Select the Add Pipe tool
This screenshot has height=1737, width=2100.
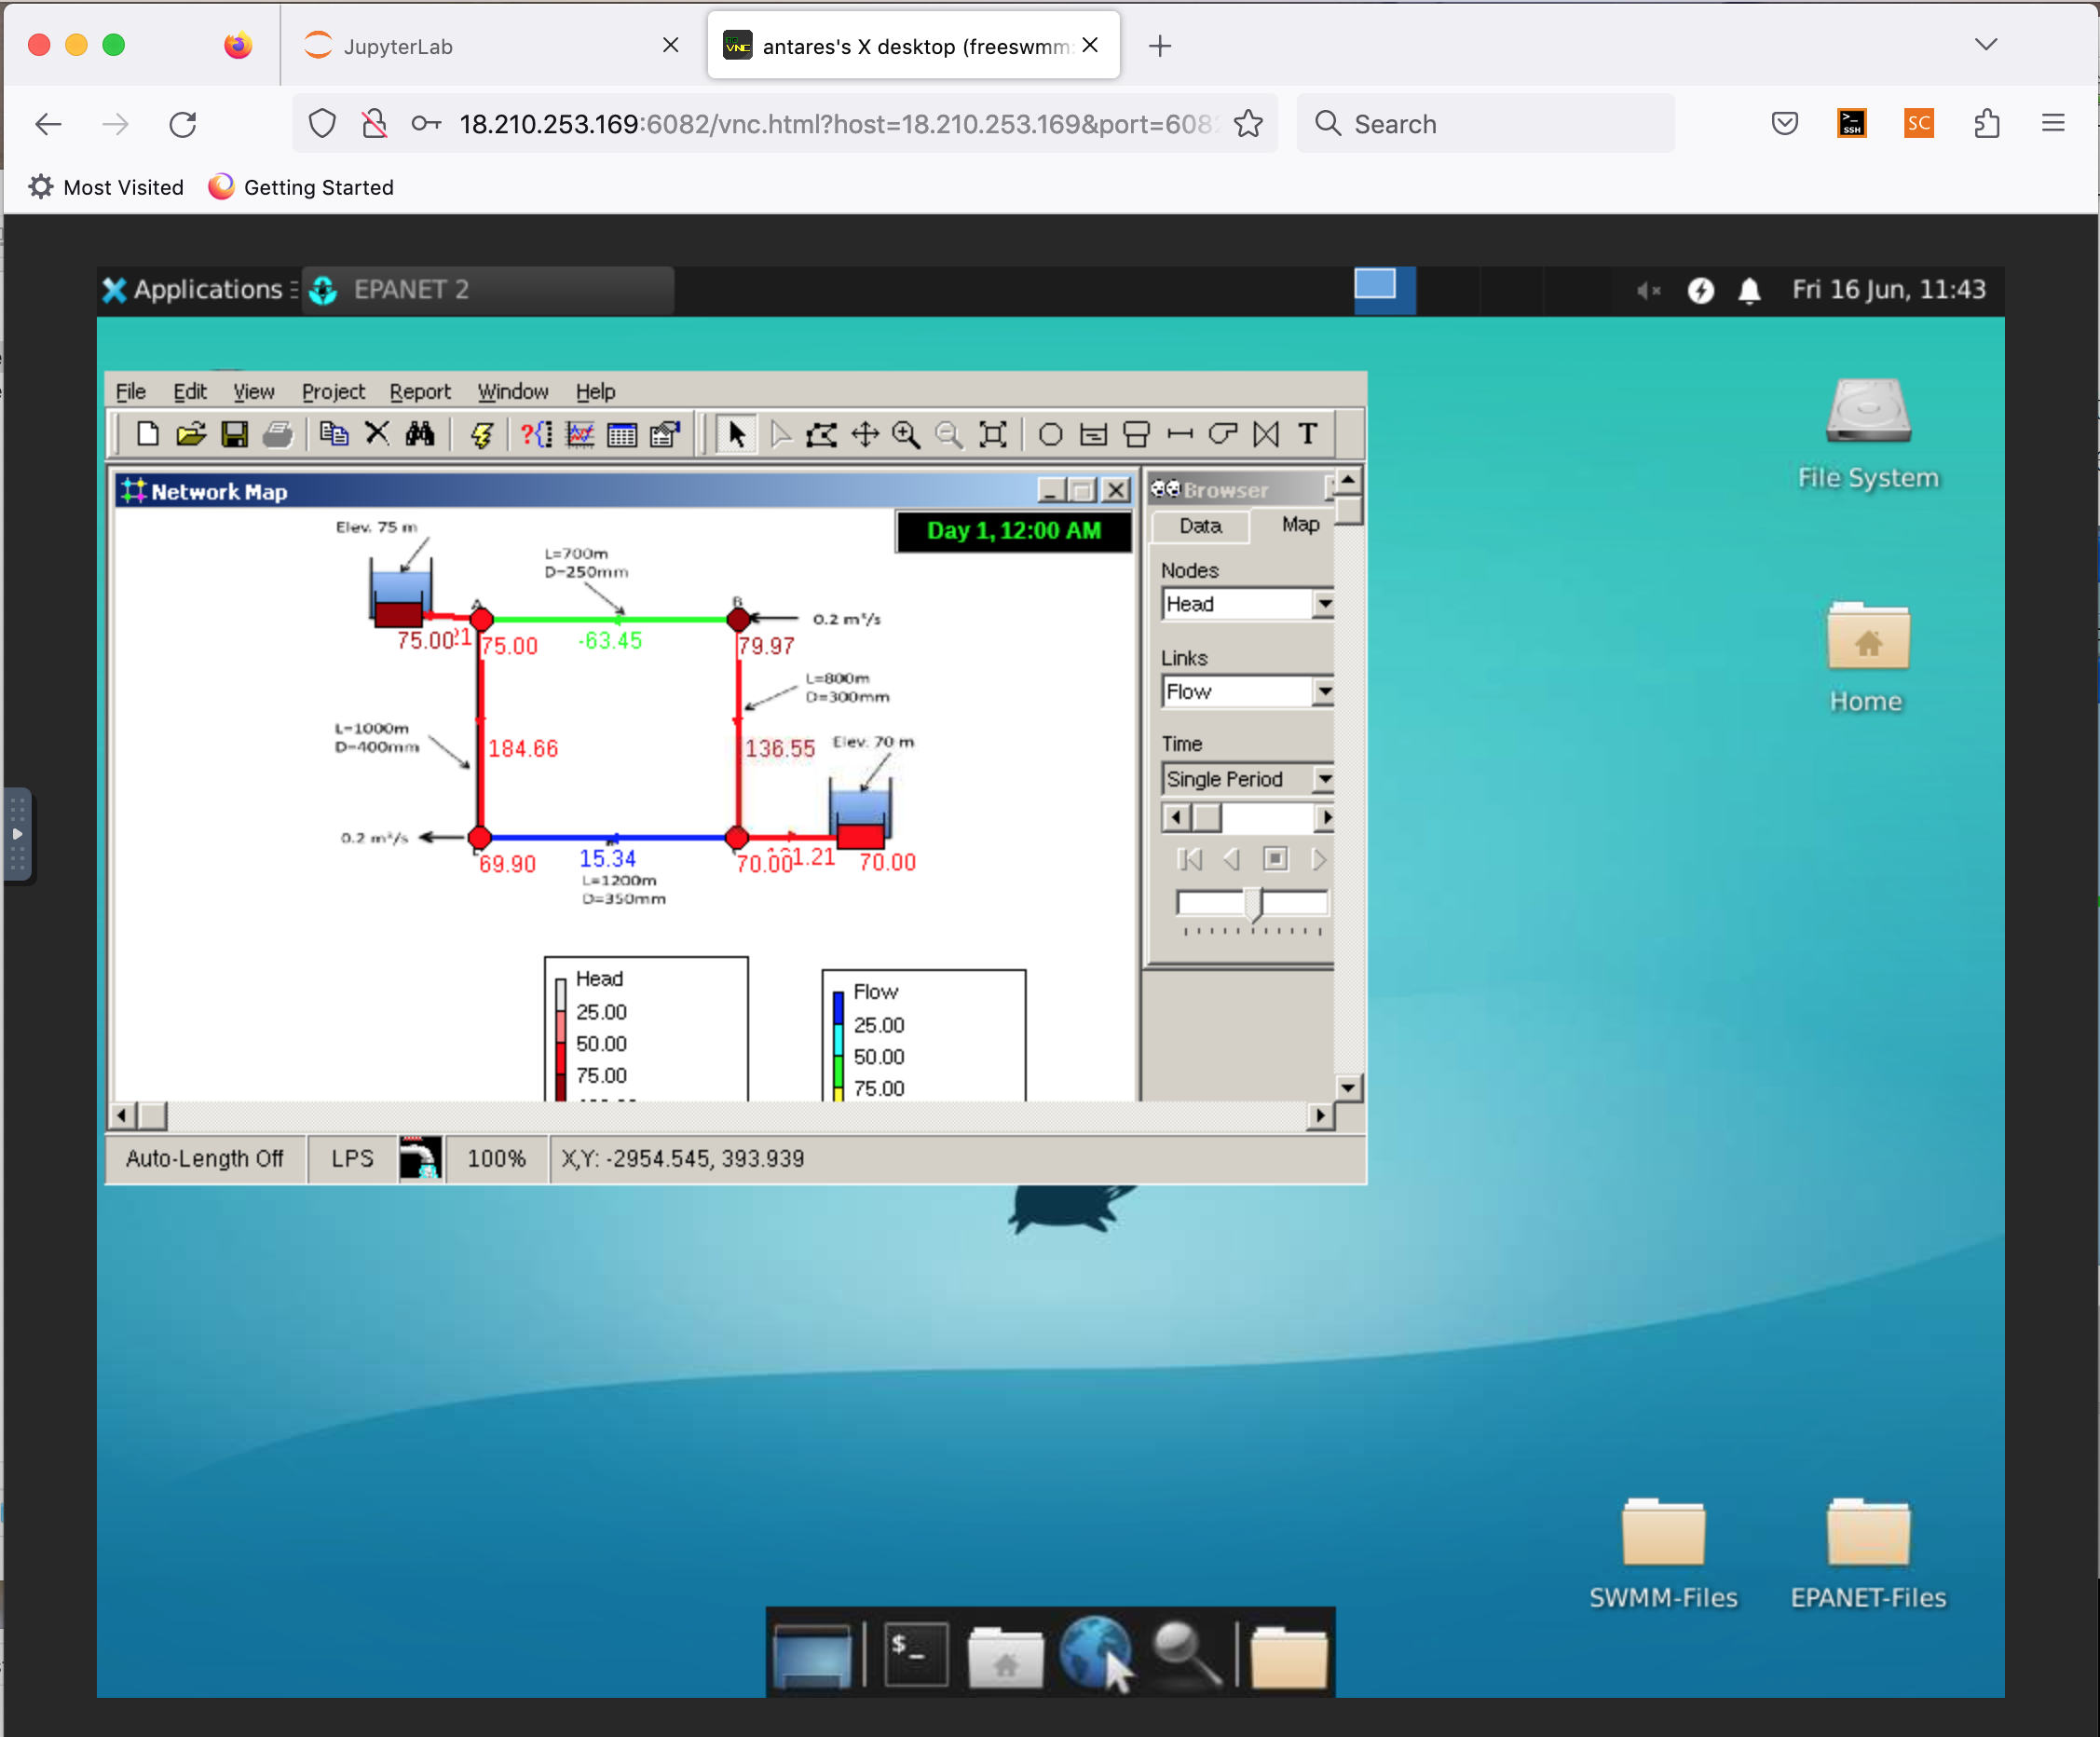[1180, 434]
